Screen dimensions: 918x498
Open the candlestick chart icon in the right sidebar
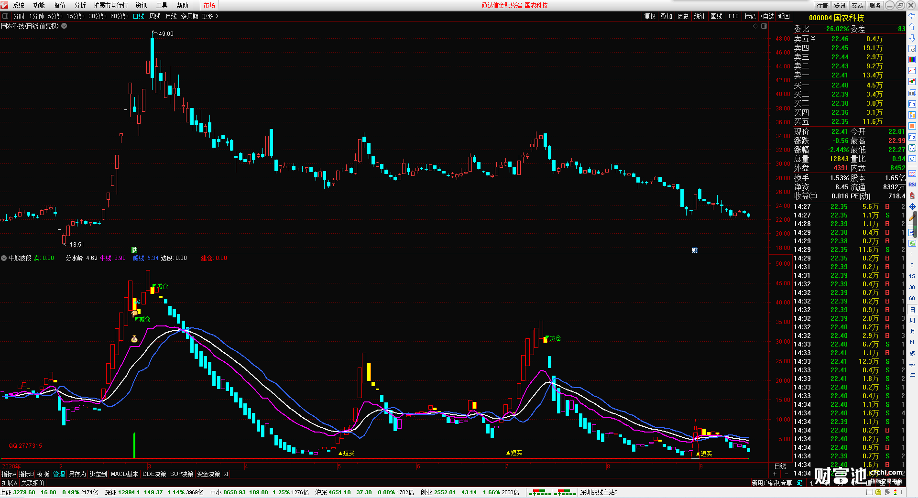click(x=912, y=82)
